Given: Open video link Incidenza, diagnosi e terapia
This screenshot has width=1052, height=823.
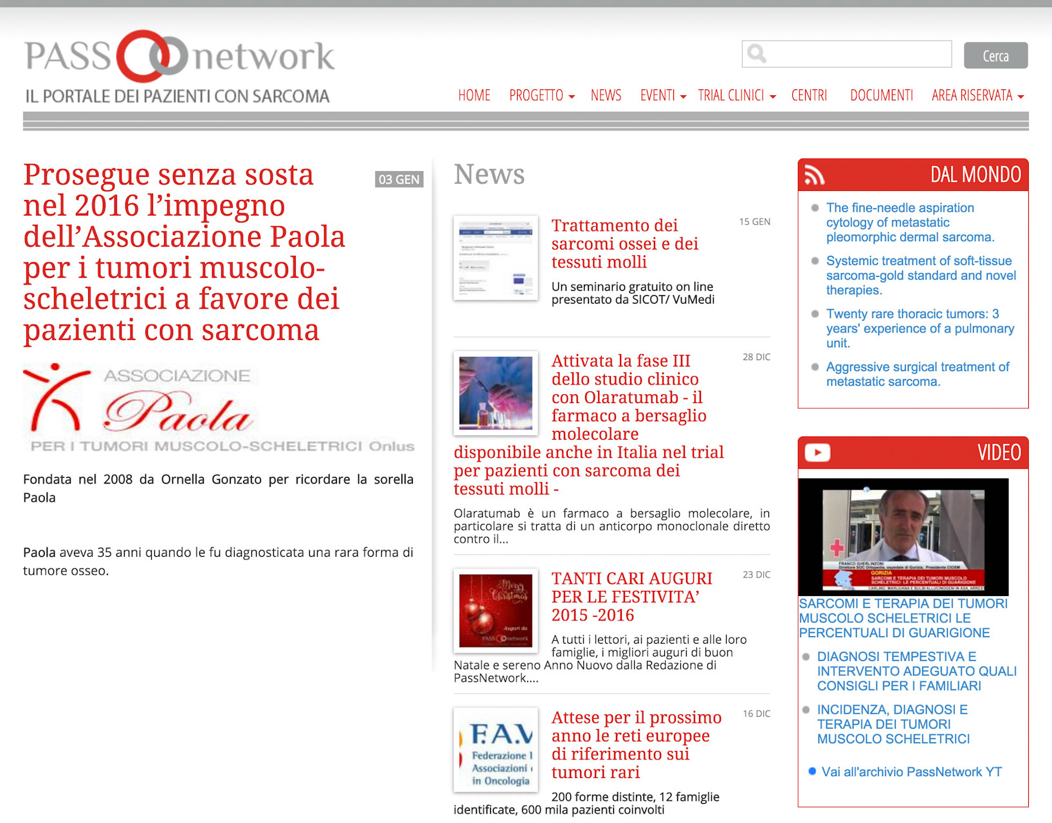Looking at the screenshot, I should [893, 724].
